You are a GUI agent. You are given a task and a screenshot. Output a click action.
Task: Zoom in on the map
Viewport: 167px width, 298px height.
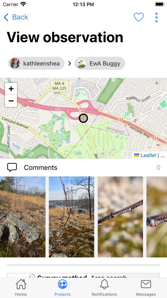[11, 89]
